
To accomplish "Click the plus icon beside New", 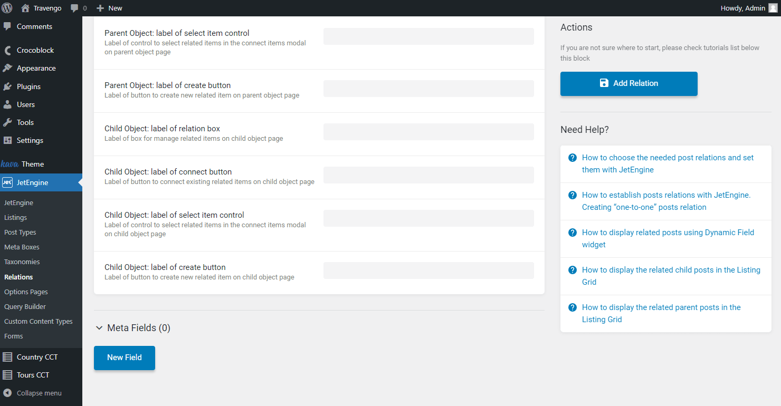I will (100, 8).
